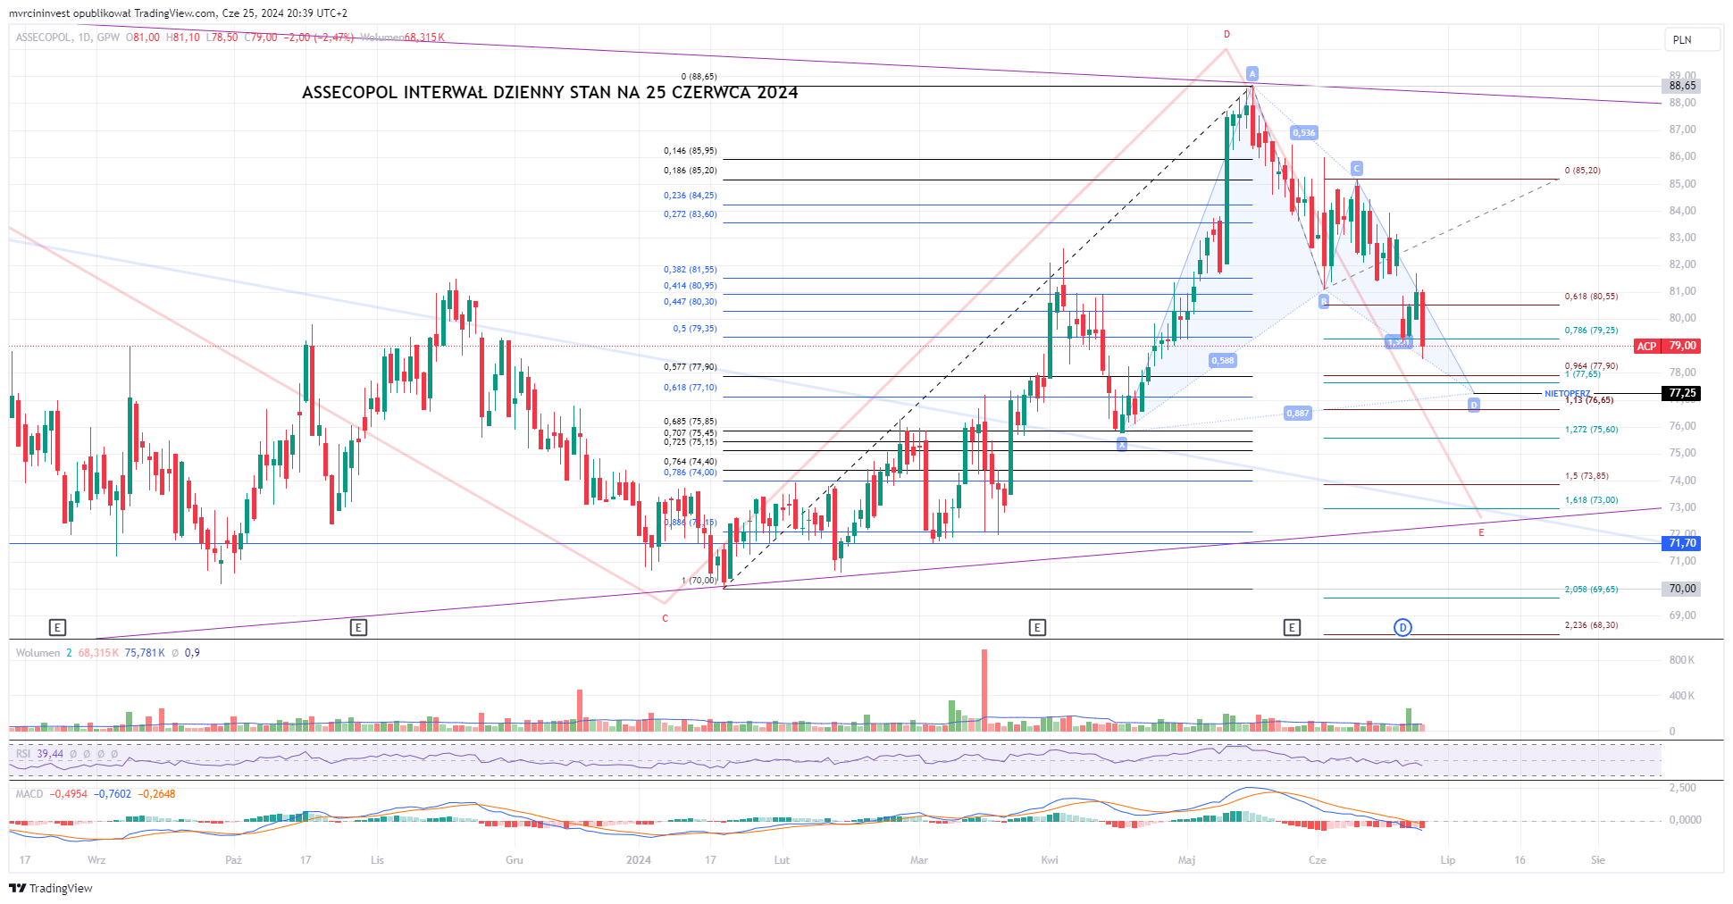
Task: Select the 0,887 ratio tag
Action: tap(1297, 413)
